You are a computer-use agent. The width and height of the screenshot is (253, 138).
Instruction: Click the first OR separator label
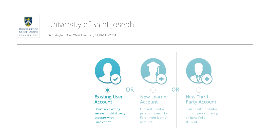130,90
